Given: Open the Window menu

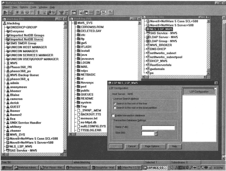Looking at the screenshot, I should (x=43, y=7).
